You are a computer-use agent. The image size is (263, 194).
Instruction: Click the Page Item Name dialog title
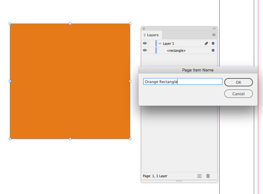coord(197,70)
